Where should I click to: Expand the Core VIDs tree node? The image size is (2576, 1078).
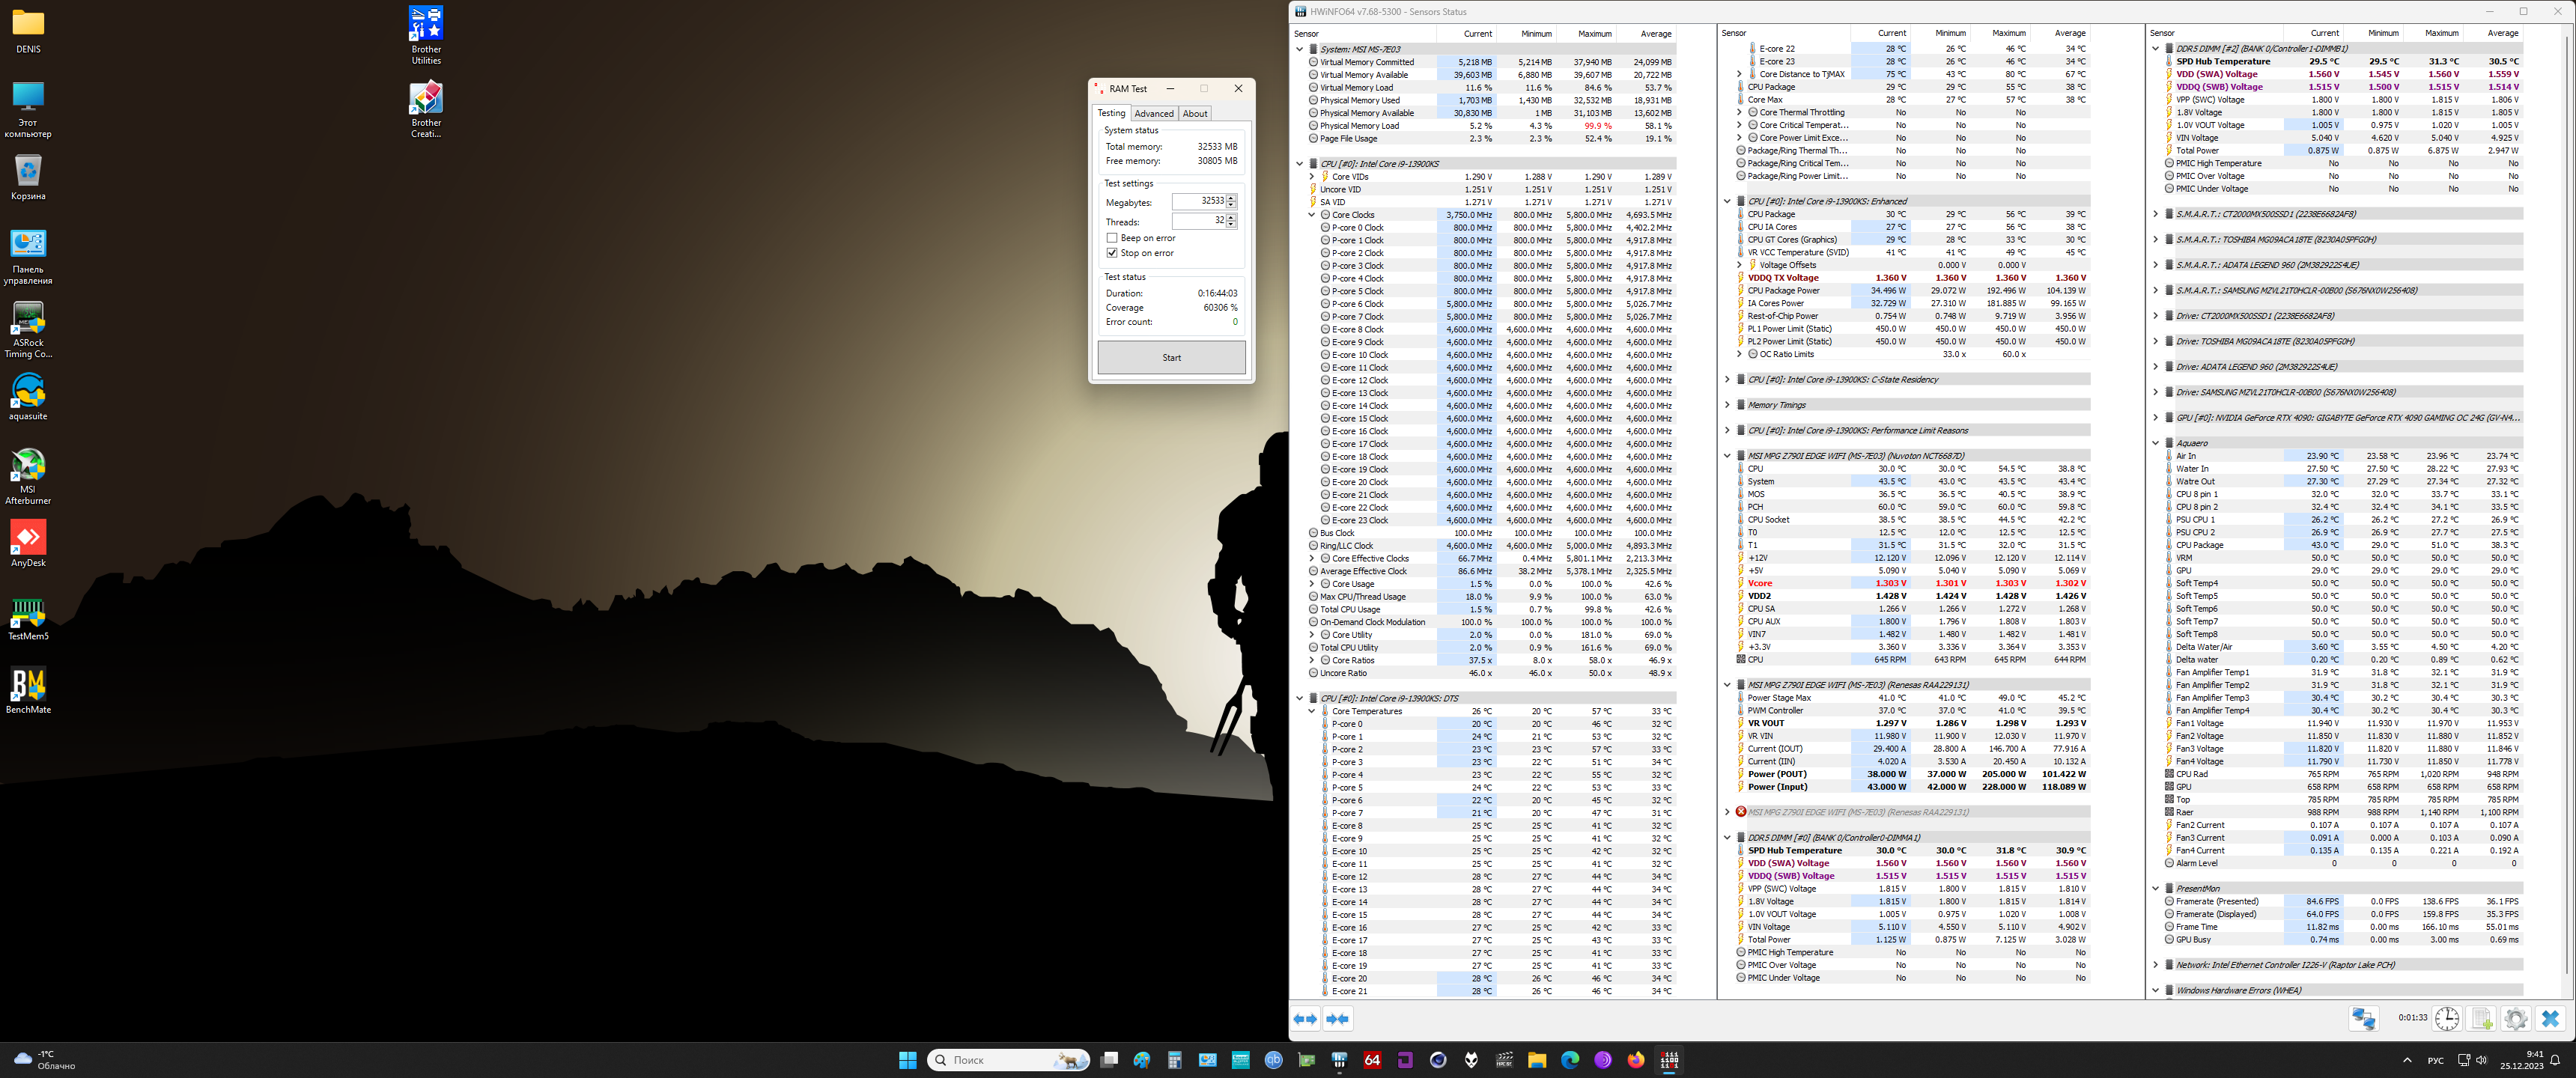[x=1312, y=177]
